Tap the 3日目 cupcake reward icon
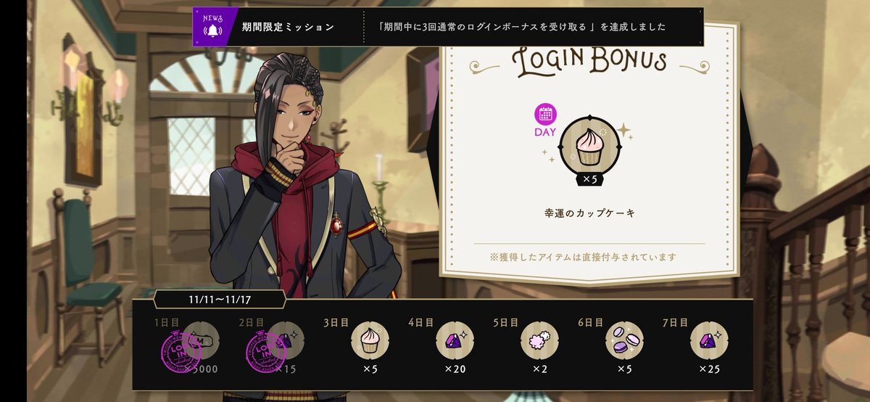Viewport: 870px width, 402px height. pos(370,340)
